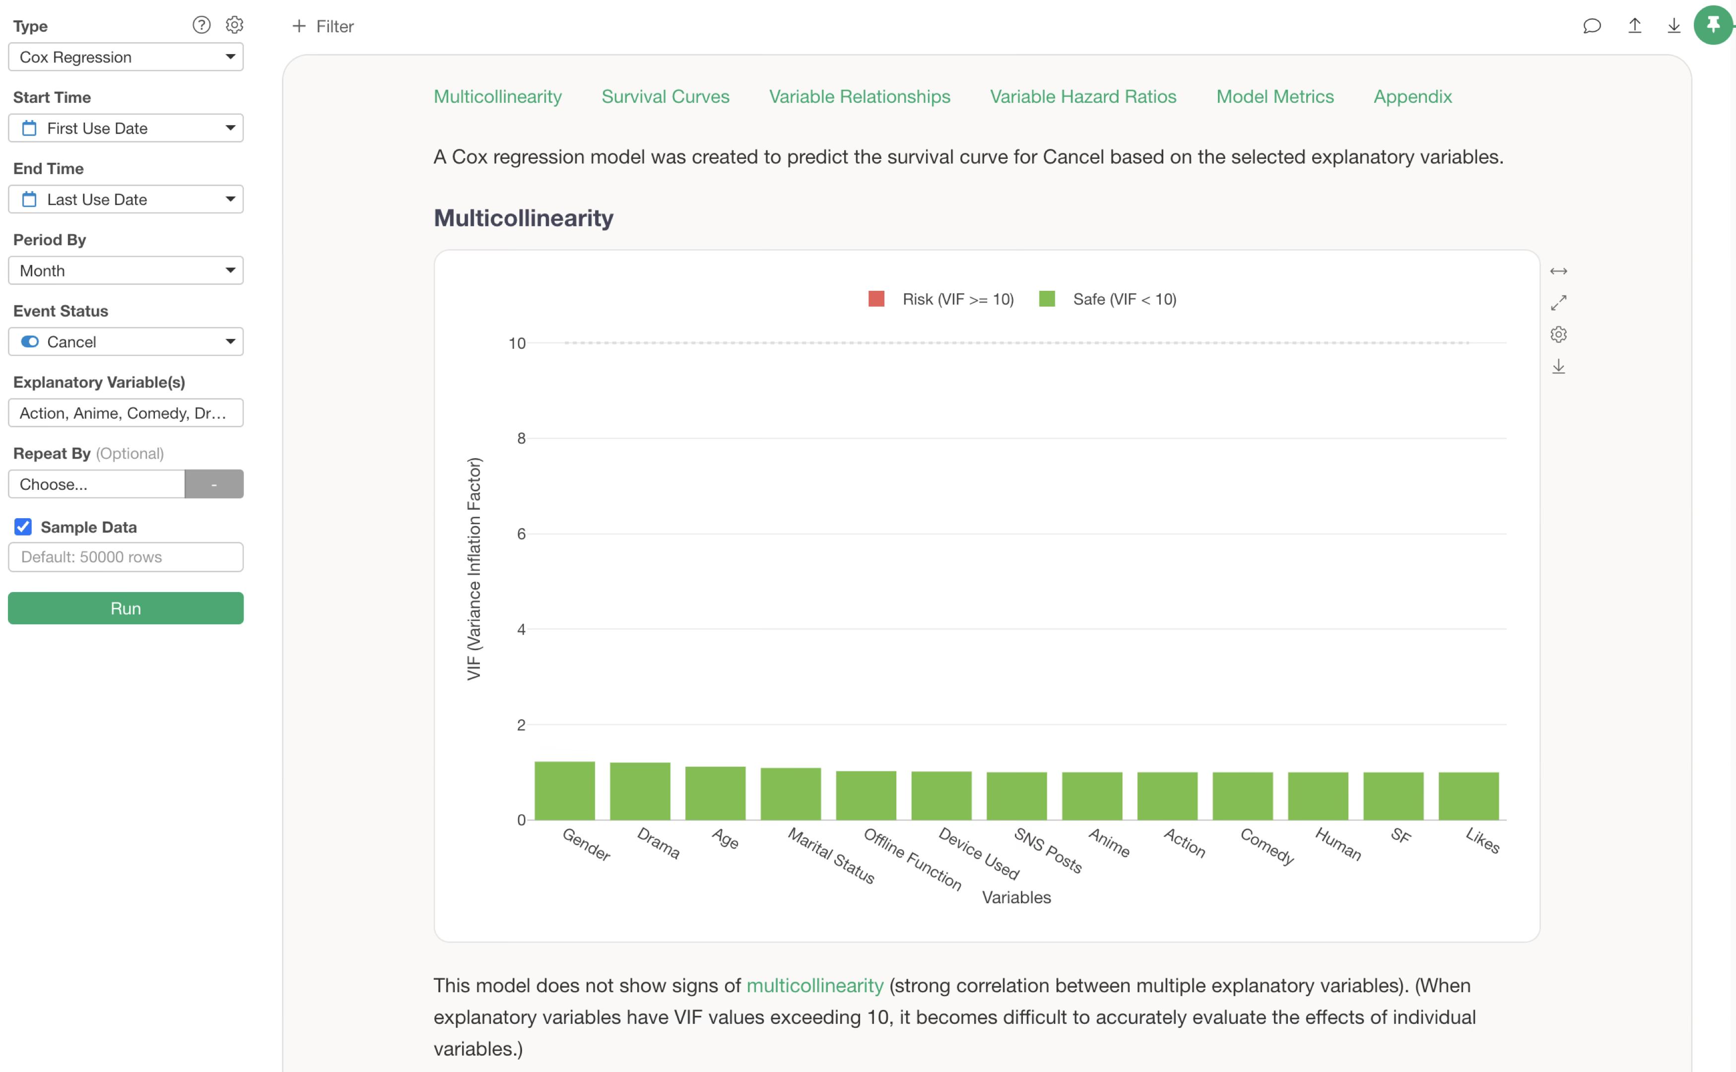Uncheck the Sample Data checkbox
The height and width of the screenshot is (1072, 1736).
click(23, 527)
